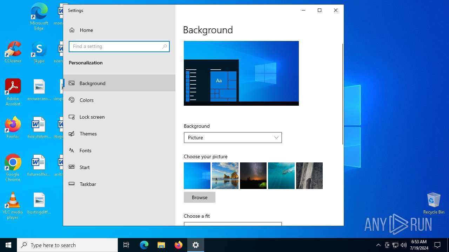
Task: Click the Colors palette icon in sidebar
Action: 72,100
